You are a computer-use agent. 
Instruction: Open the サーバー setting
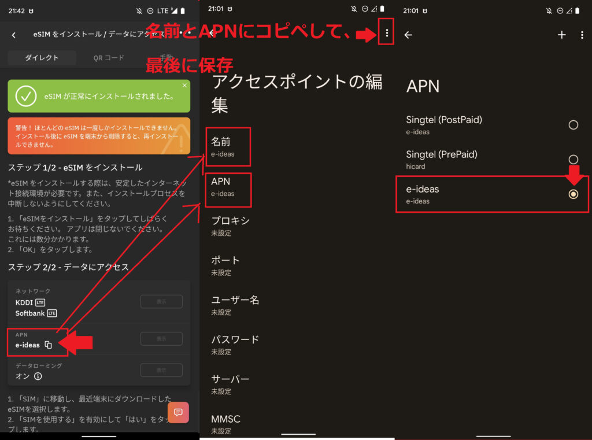297,384
